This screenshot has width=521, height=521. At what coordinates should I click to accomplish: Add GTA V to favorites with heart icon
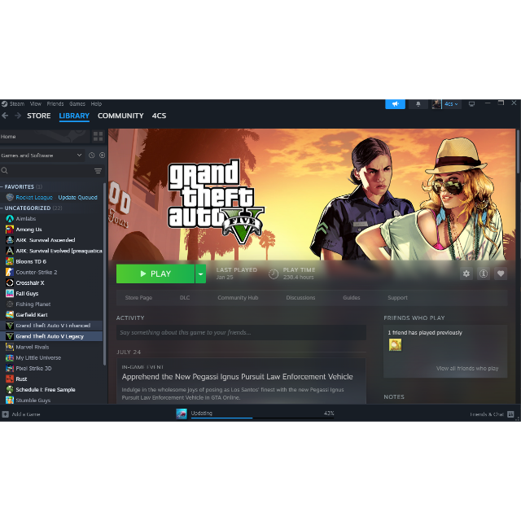(x=501, y=274)
